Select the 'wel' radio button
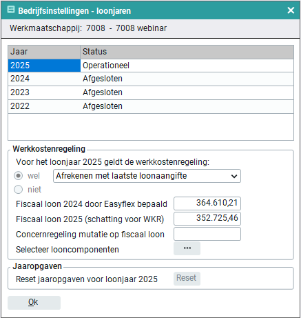Screen dimensions: 301x318 [x=18, y=176]
